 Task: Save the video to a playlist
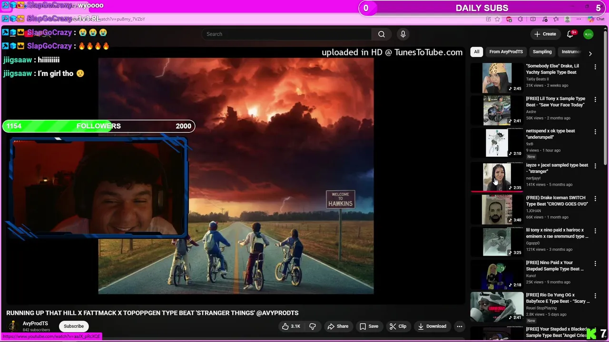pos(369,326)
